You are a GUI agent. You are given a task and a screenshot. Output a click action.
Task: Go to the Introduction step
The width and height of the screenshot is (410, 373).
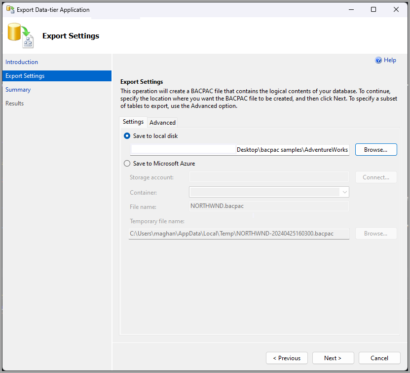pyautogui.click(x=21, y=62)
